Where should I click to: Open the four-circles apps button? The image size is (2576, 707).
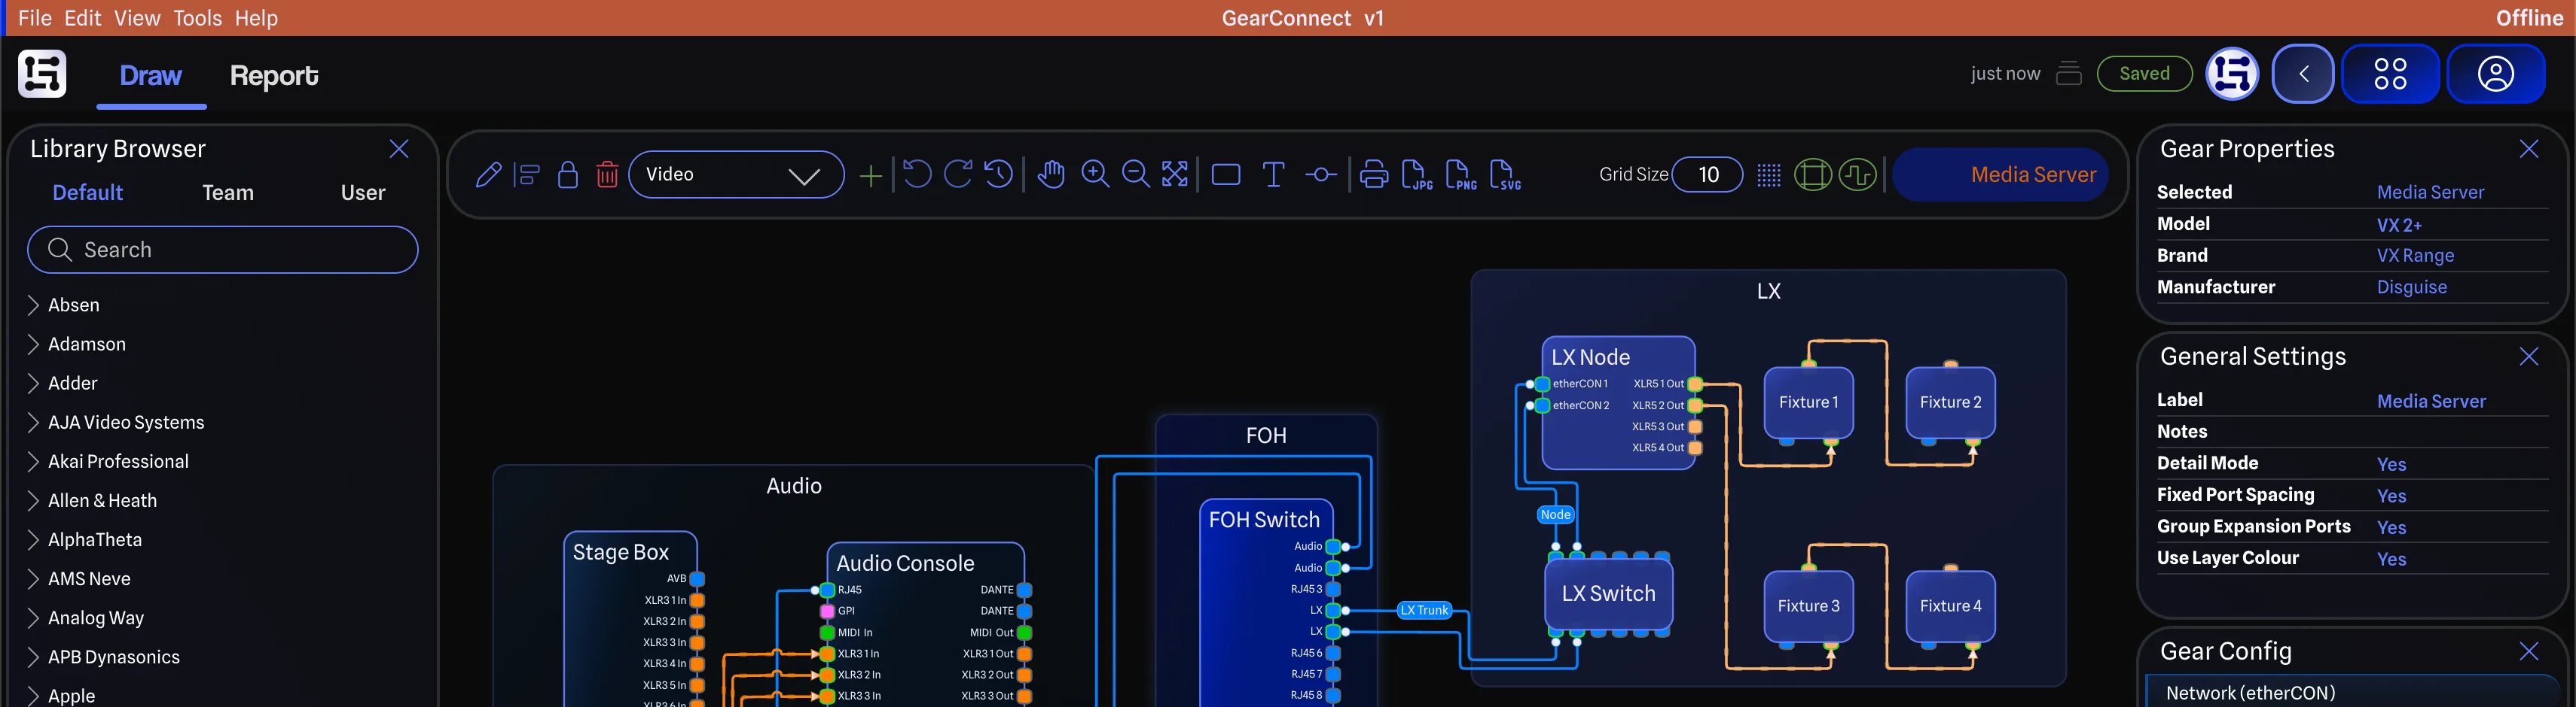[2390, 74]
